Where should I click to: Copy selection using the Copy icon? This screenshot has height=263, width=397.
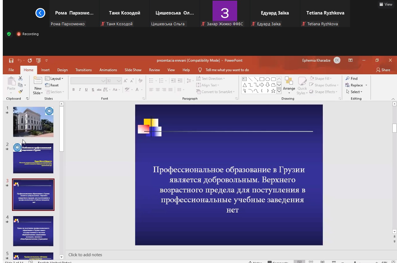pyautogui.click(x=20, y=85)
